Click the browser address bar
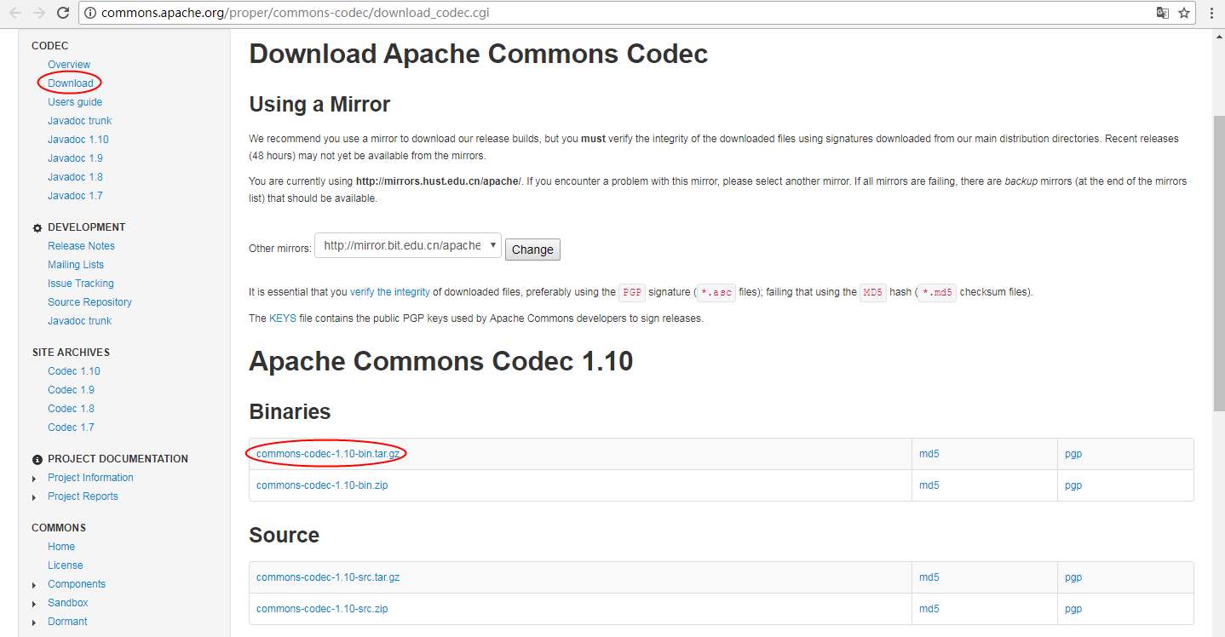The image size is (1225, 637). coord(596,13)
